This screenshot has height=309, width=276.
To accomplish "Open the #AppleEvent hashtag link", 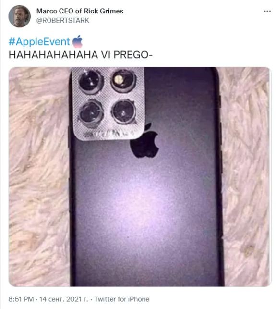I will tap(39, 42).
